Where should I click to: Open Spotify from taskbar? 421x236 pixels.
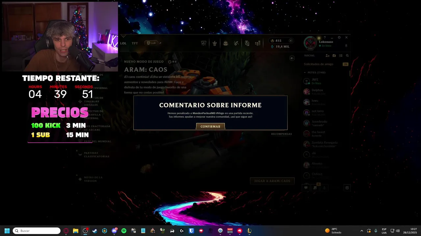[124, 231]
